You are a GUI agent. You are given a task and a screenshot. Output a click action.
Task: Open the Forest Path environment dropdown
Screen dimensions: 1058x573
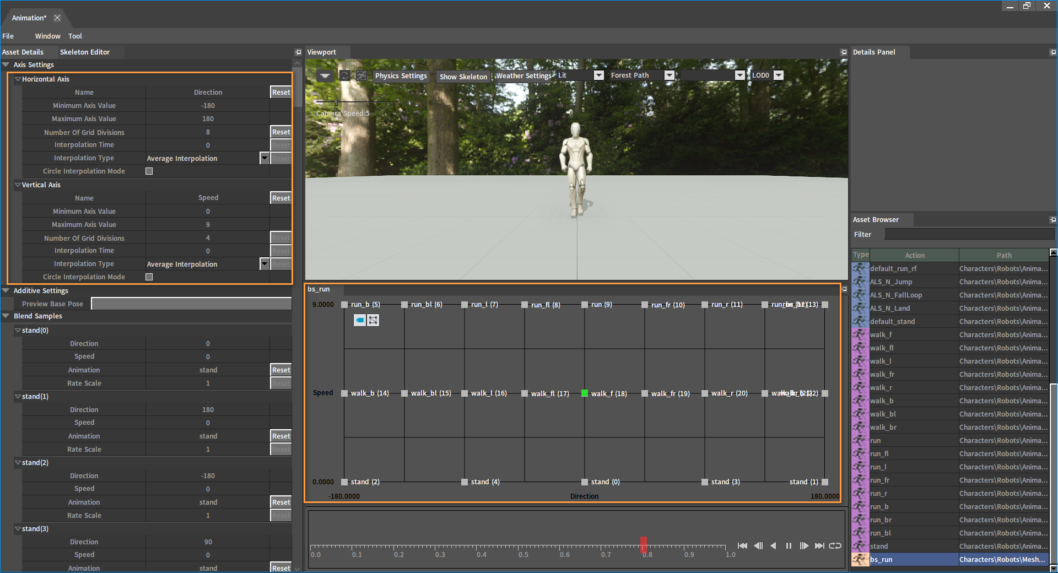click(x=669, y=75)
